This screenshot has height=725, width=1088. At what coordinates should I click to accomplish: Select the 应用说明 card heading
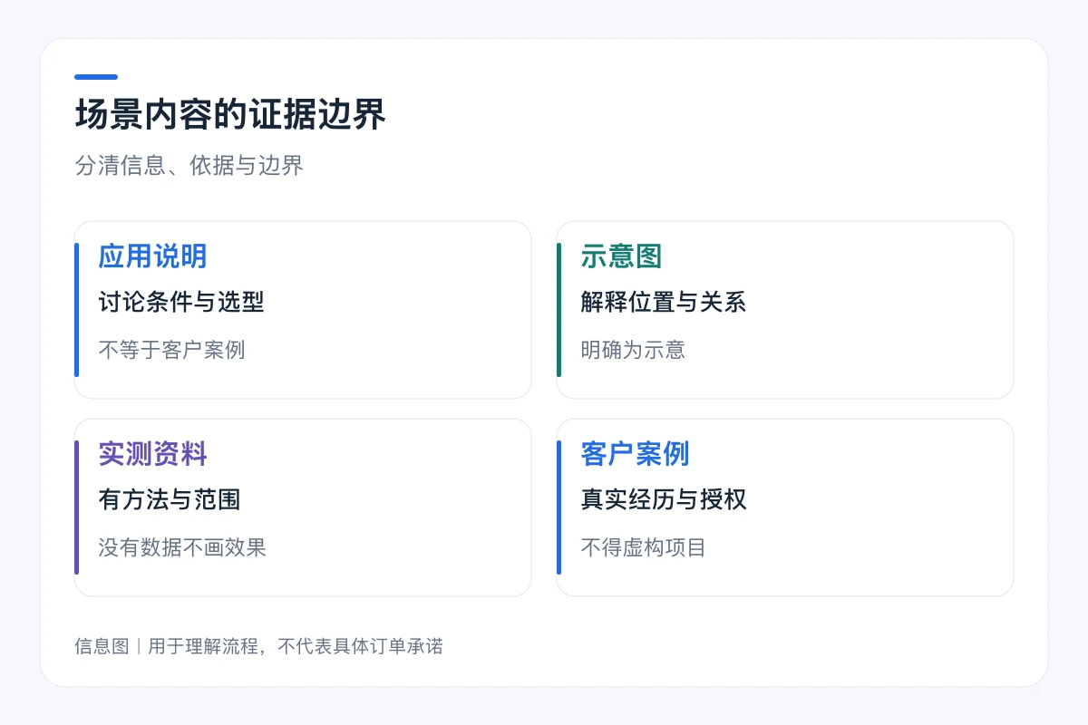(152, 256)
